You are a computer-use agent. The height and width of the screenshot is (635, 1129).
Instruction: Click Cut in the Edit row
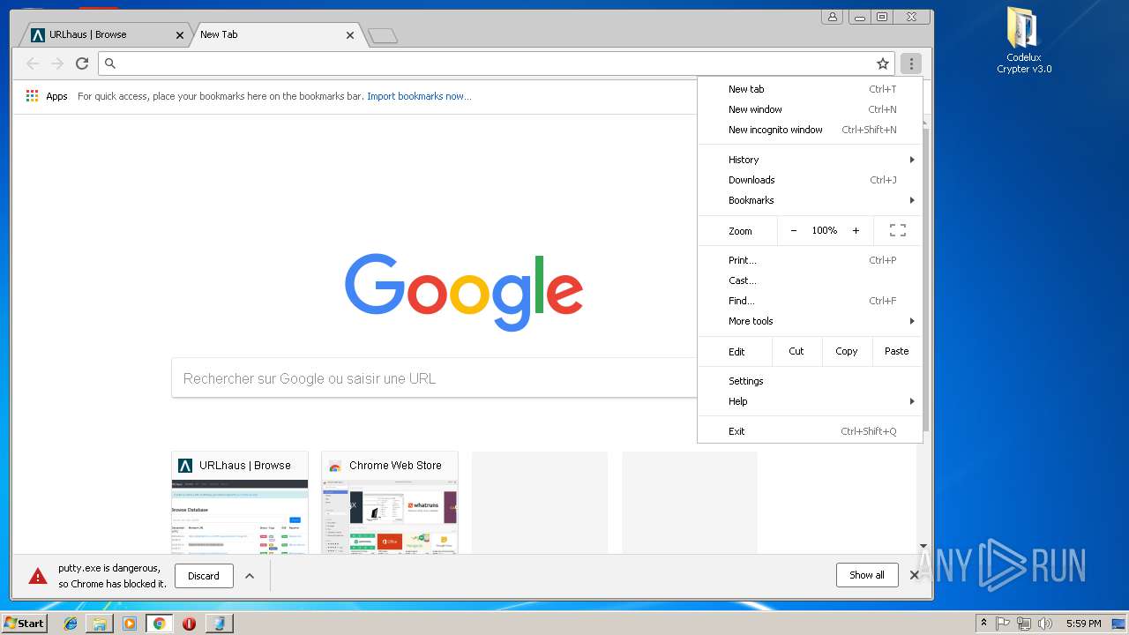796,351
